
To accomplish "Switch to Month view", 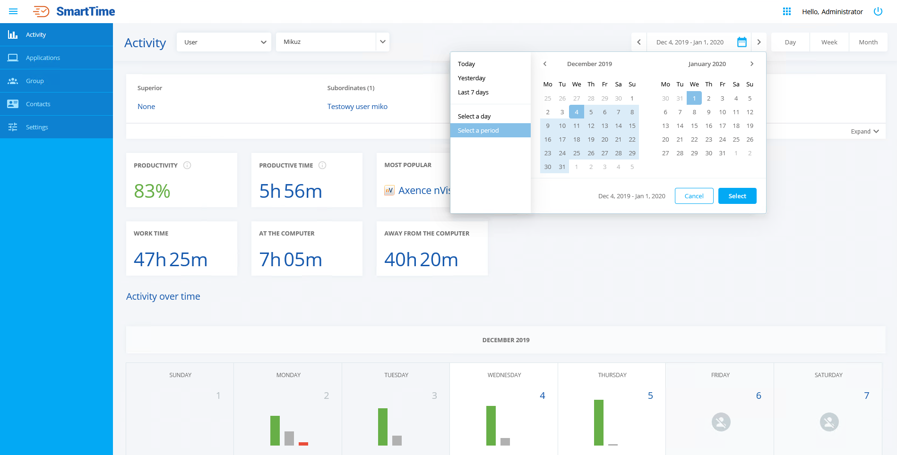I will (x=868, y=42).
